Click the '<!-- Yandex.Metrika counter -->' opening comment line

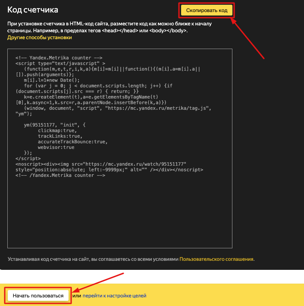tap(59, 58)
